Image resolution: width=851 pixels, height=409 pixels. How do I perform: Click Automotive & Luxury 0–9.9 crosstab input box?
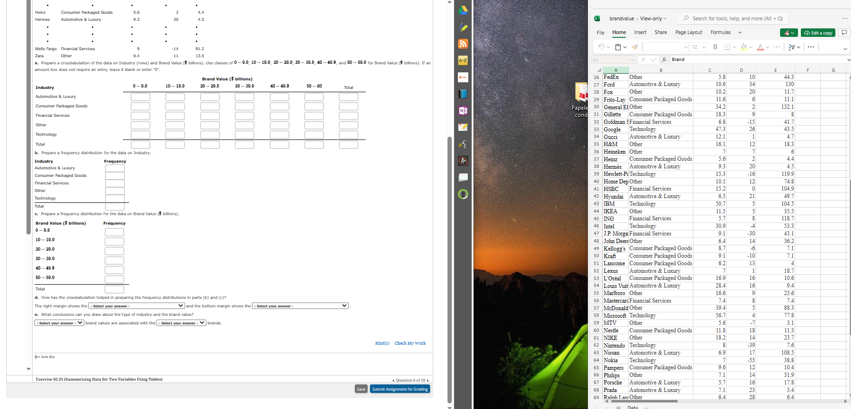140,96
